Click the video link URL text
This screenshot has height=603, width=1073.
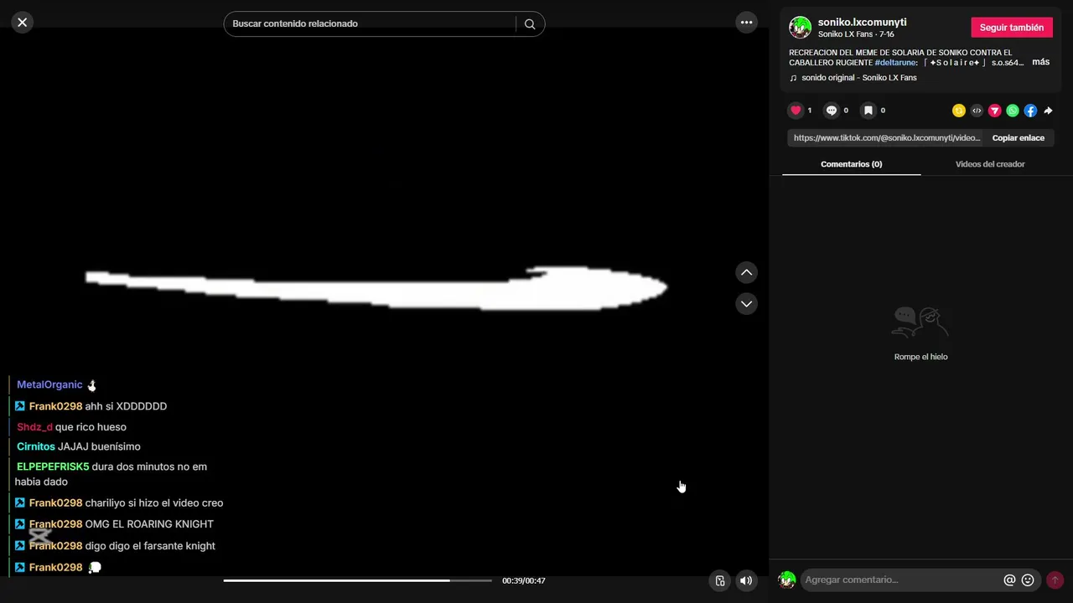coord(887,138)
